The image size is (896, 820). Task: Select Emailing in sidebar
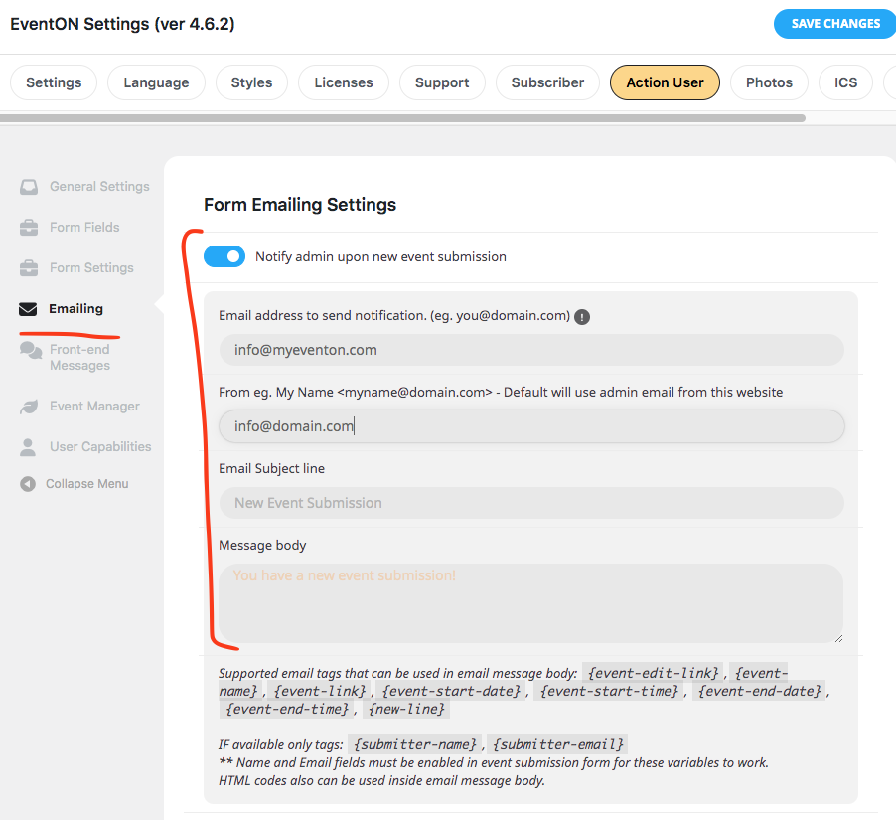(76, 309)
